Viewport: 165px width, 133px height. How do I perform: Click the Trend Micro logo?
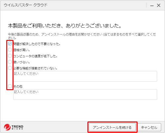tap(14, 127)
